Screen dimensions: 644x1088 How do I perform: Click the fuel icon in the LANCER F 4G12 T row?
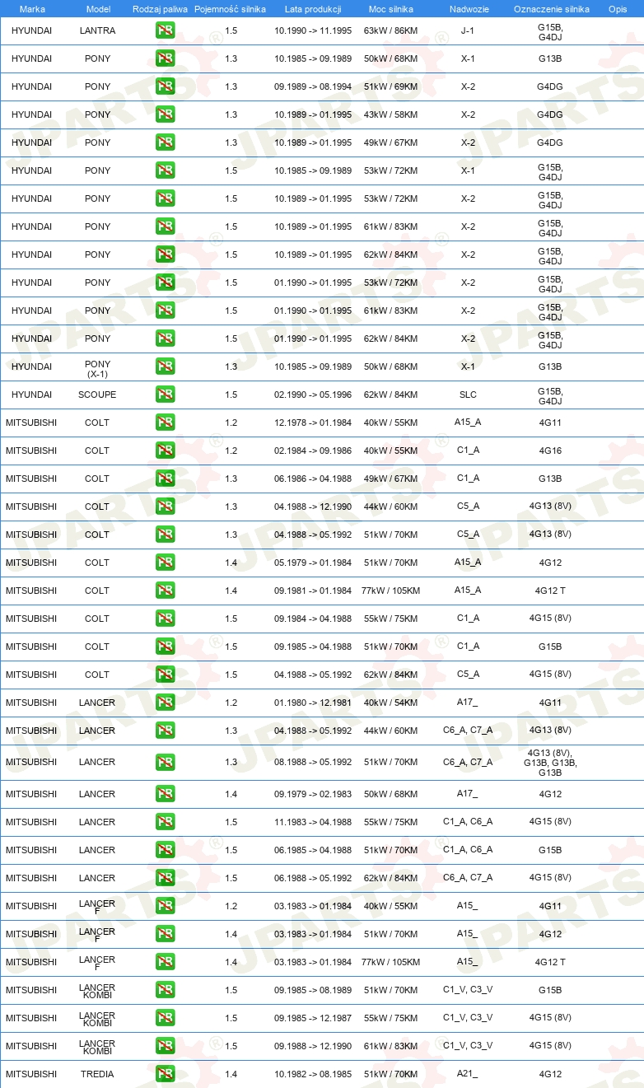coord(166,962)
